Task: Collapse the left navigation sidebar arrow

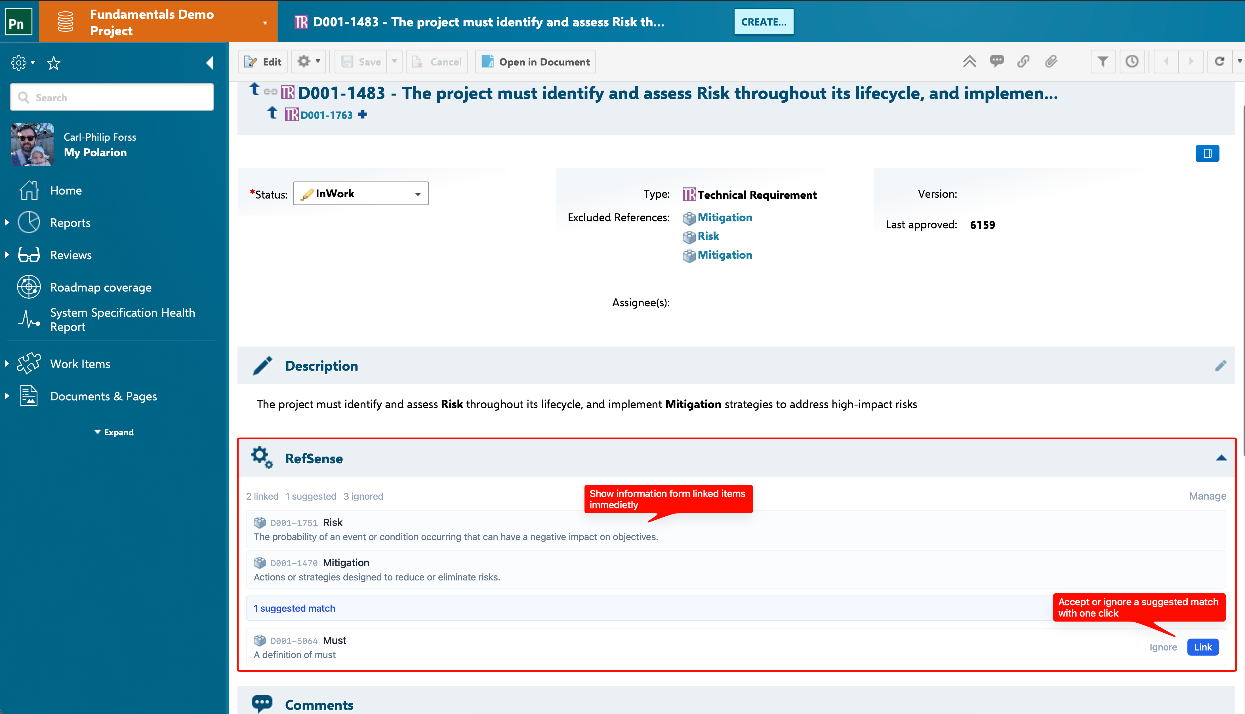Action: point(209,63)
